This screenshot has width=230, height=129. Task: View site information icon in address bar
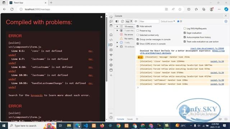click(x=21, y=9)
